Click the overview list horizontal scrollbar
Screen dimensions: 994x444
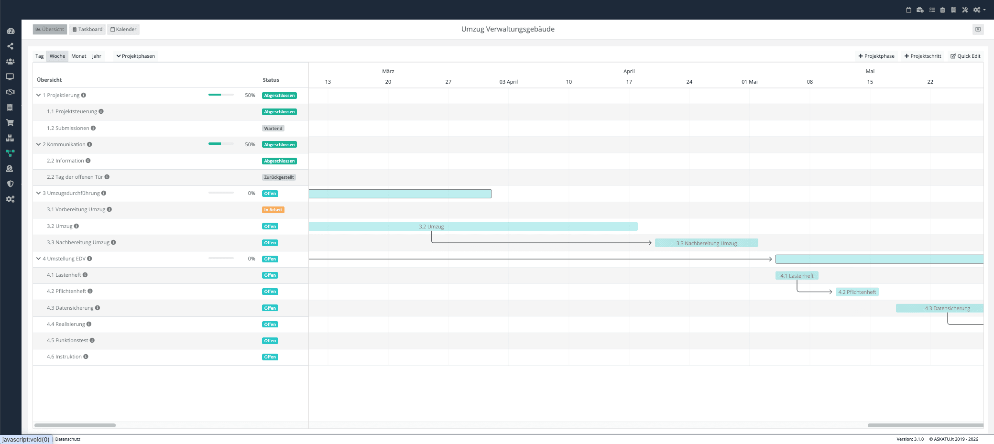click(75, 425)
